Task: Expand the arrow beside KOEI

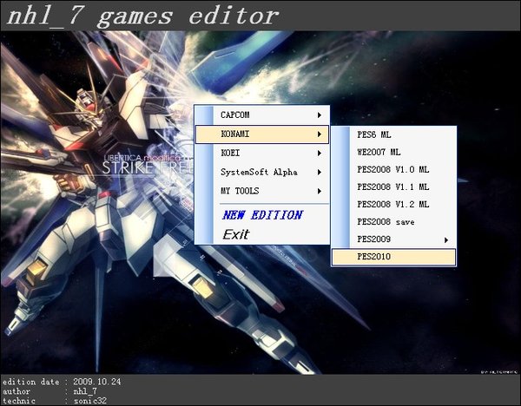Action: coord(320,153)
